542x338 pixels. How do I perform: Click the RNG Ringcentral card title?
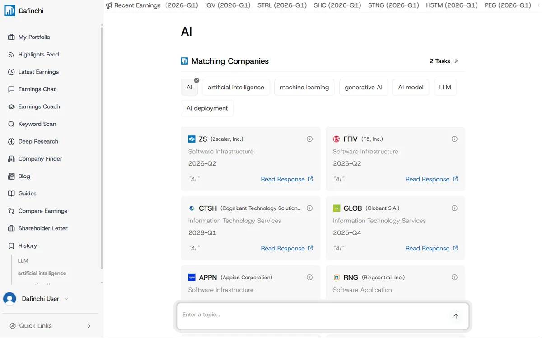(374, 278)
